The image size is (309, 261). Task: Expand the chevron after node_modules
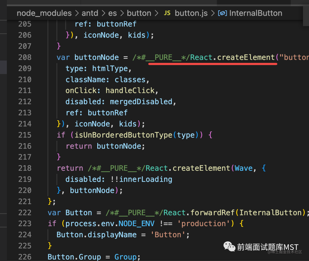[77, 13]
